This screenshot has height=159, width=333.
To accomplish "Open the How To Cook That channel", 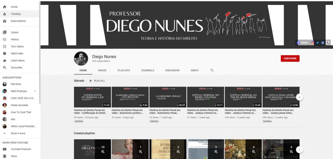I will pos(19,112).
